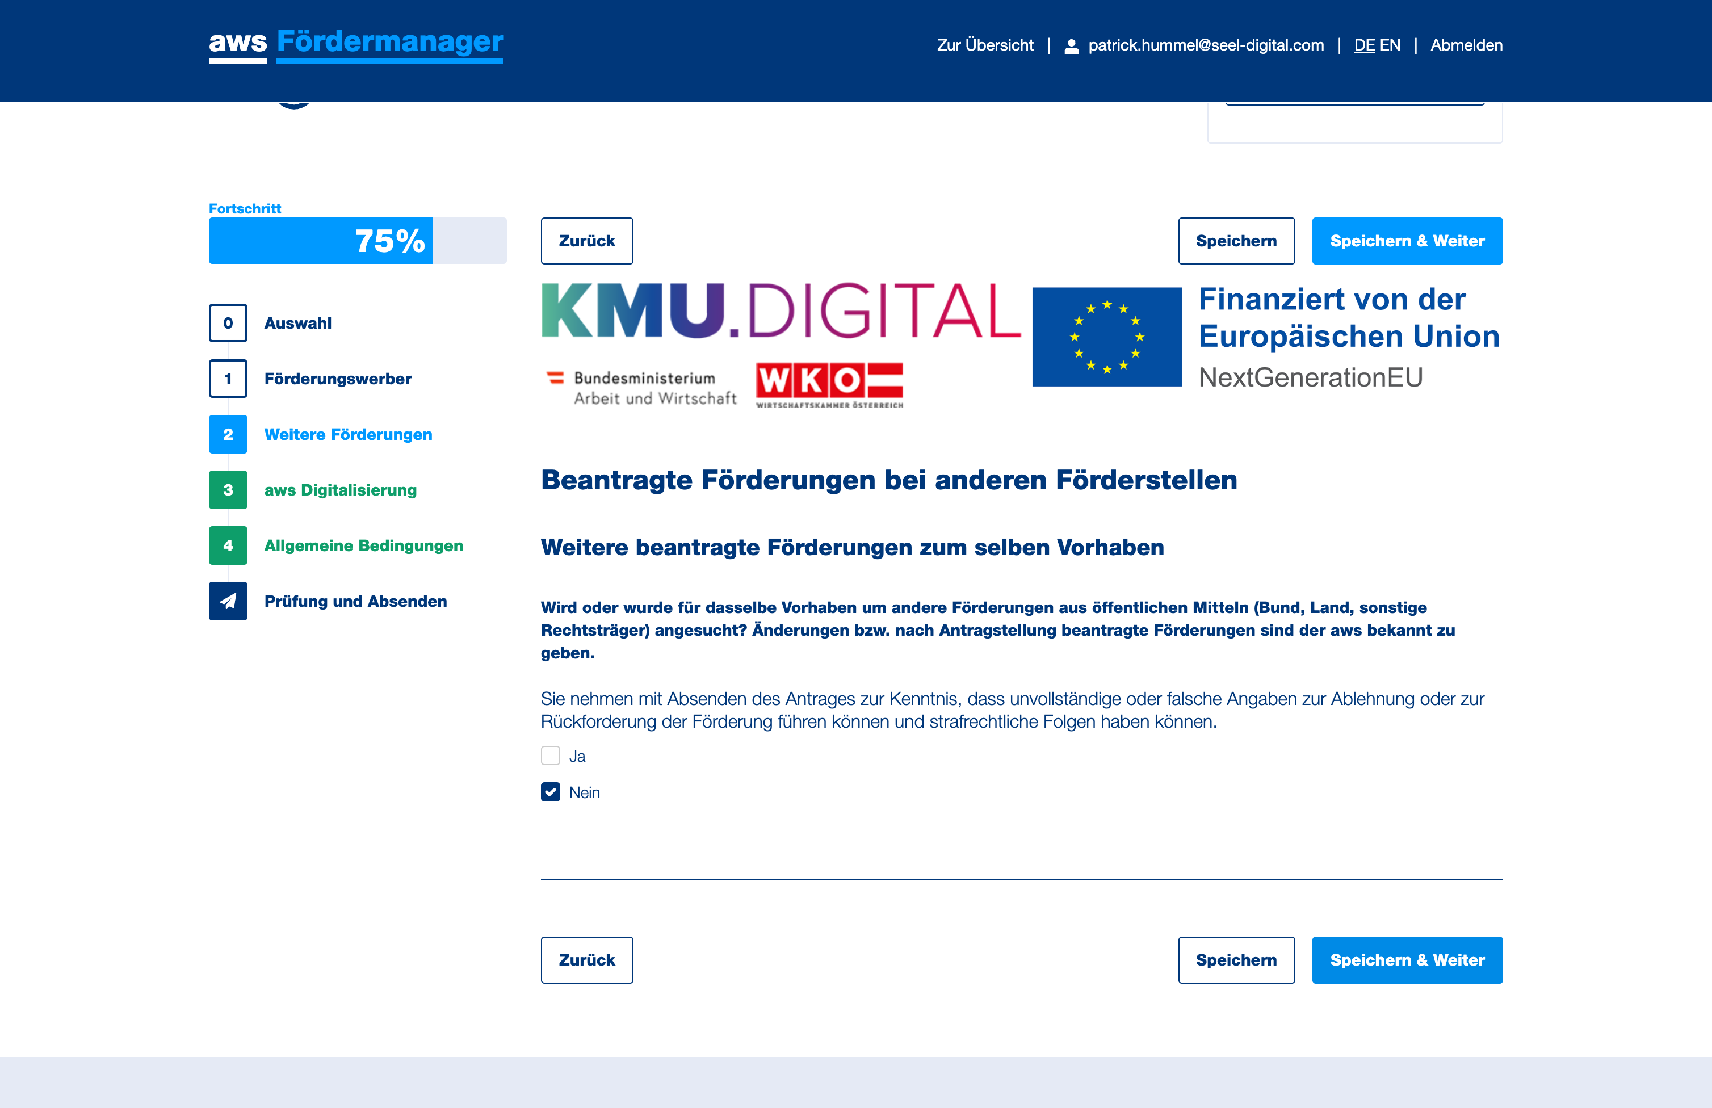
Task: Click the bottom Zurück button
Action: coord(587,960)
